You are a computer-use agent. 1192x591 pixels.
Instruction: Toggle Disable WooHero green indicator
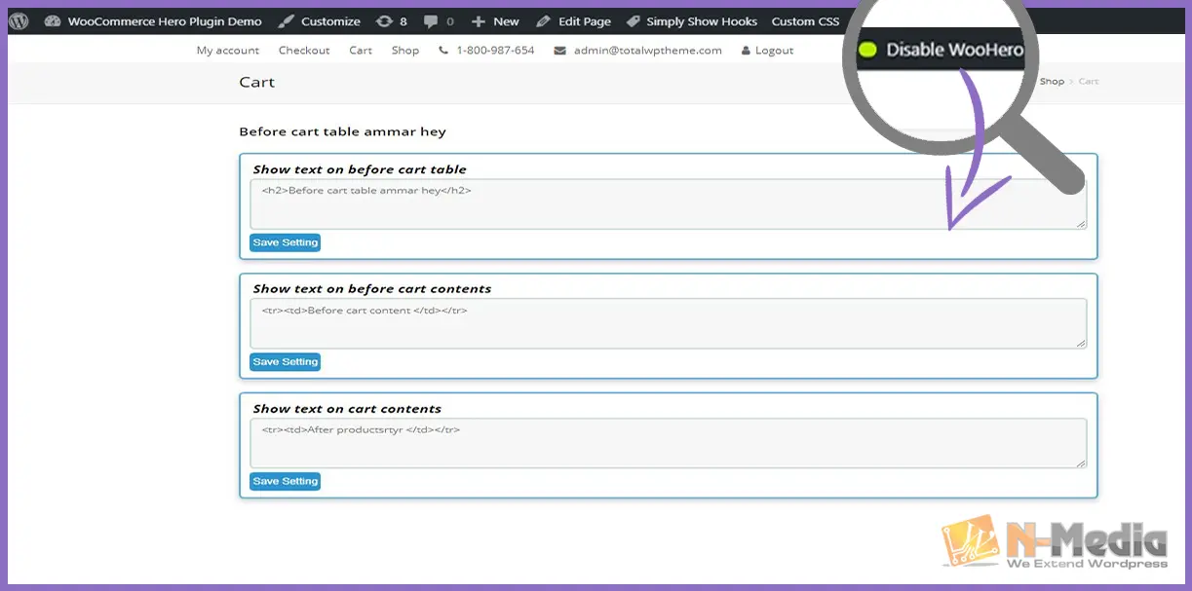867,50
